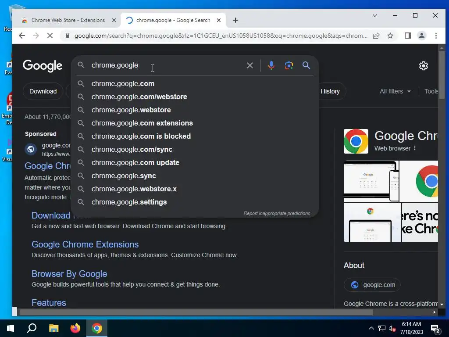Bookmark this page with the star icon
This screenshot has width=449, height=337.
(390, 36)
